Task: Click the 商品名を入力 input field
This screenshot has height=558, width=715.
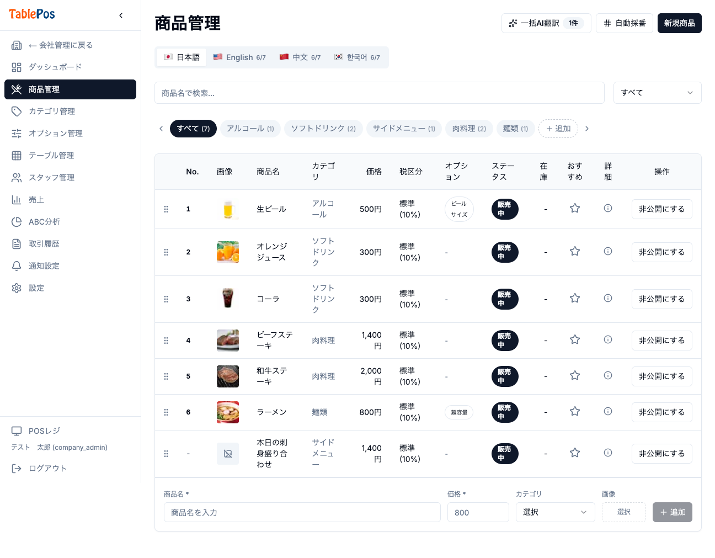Action: pos(302,512)
